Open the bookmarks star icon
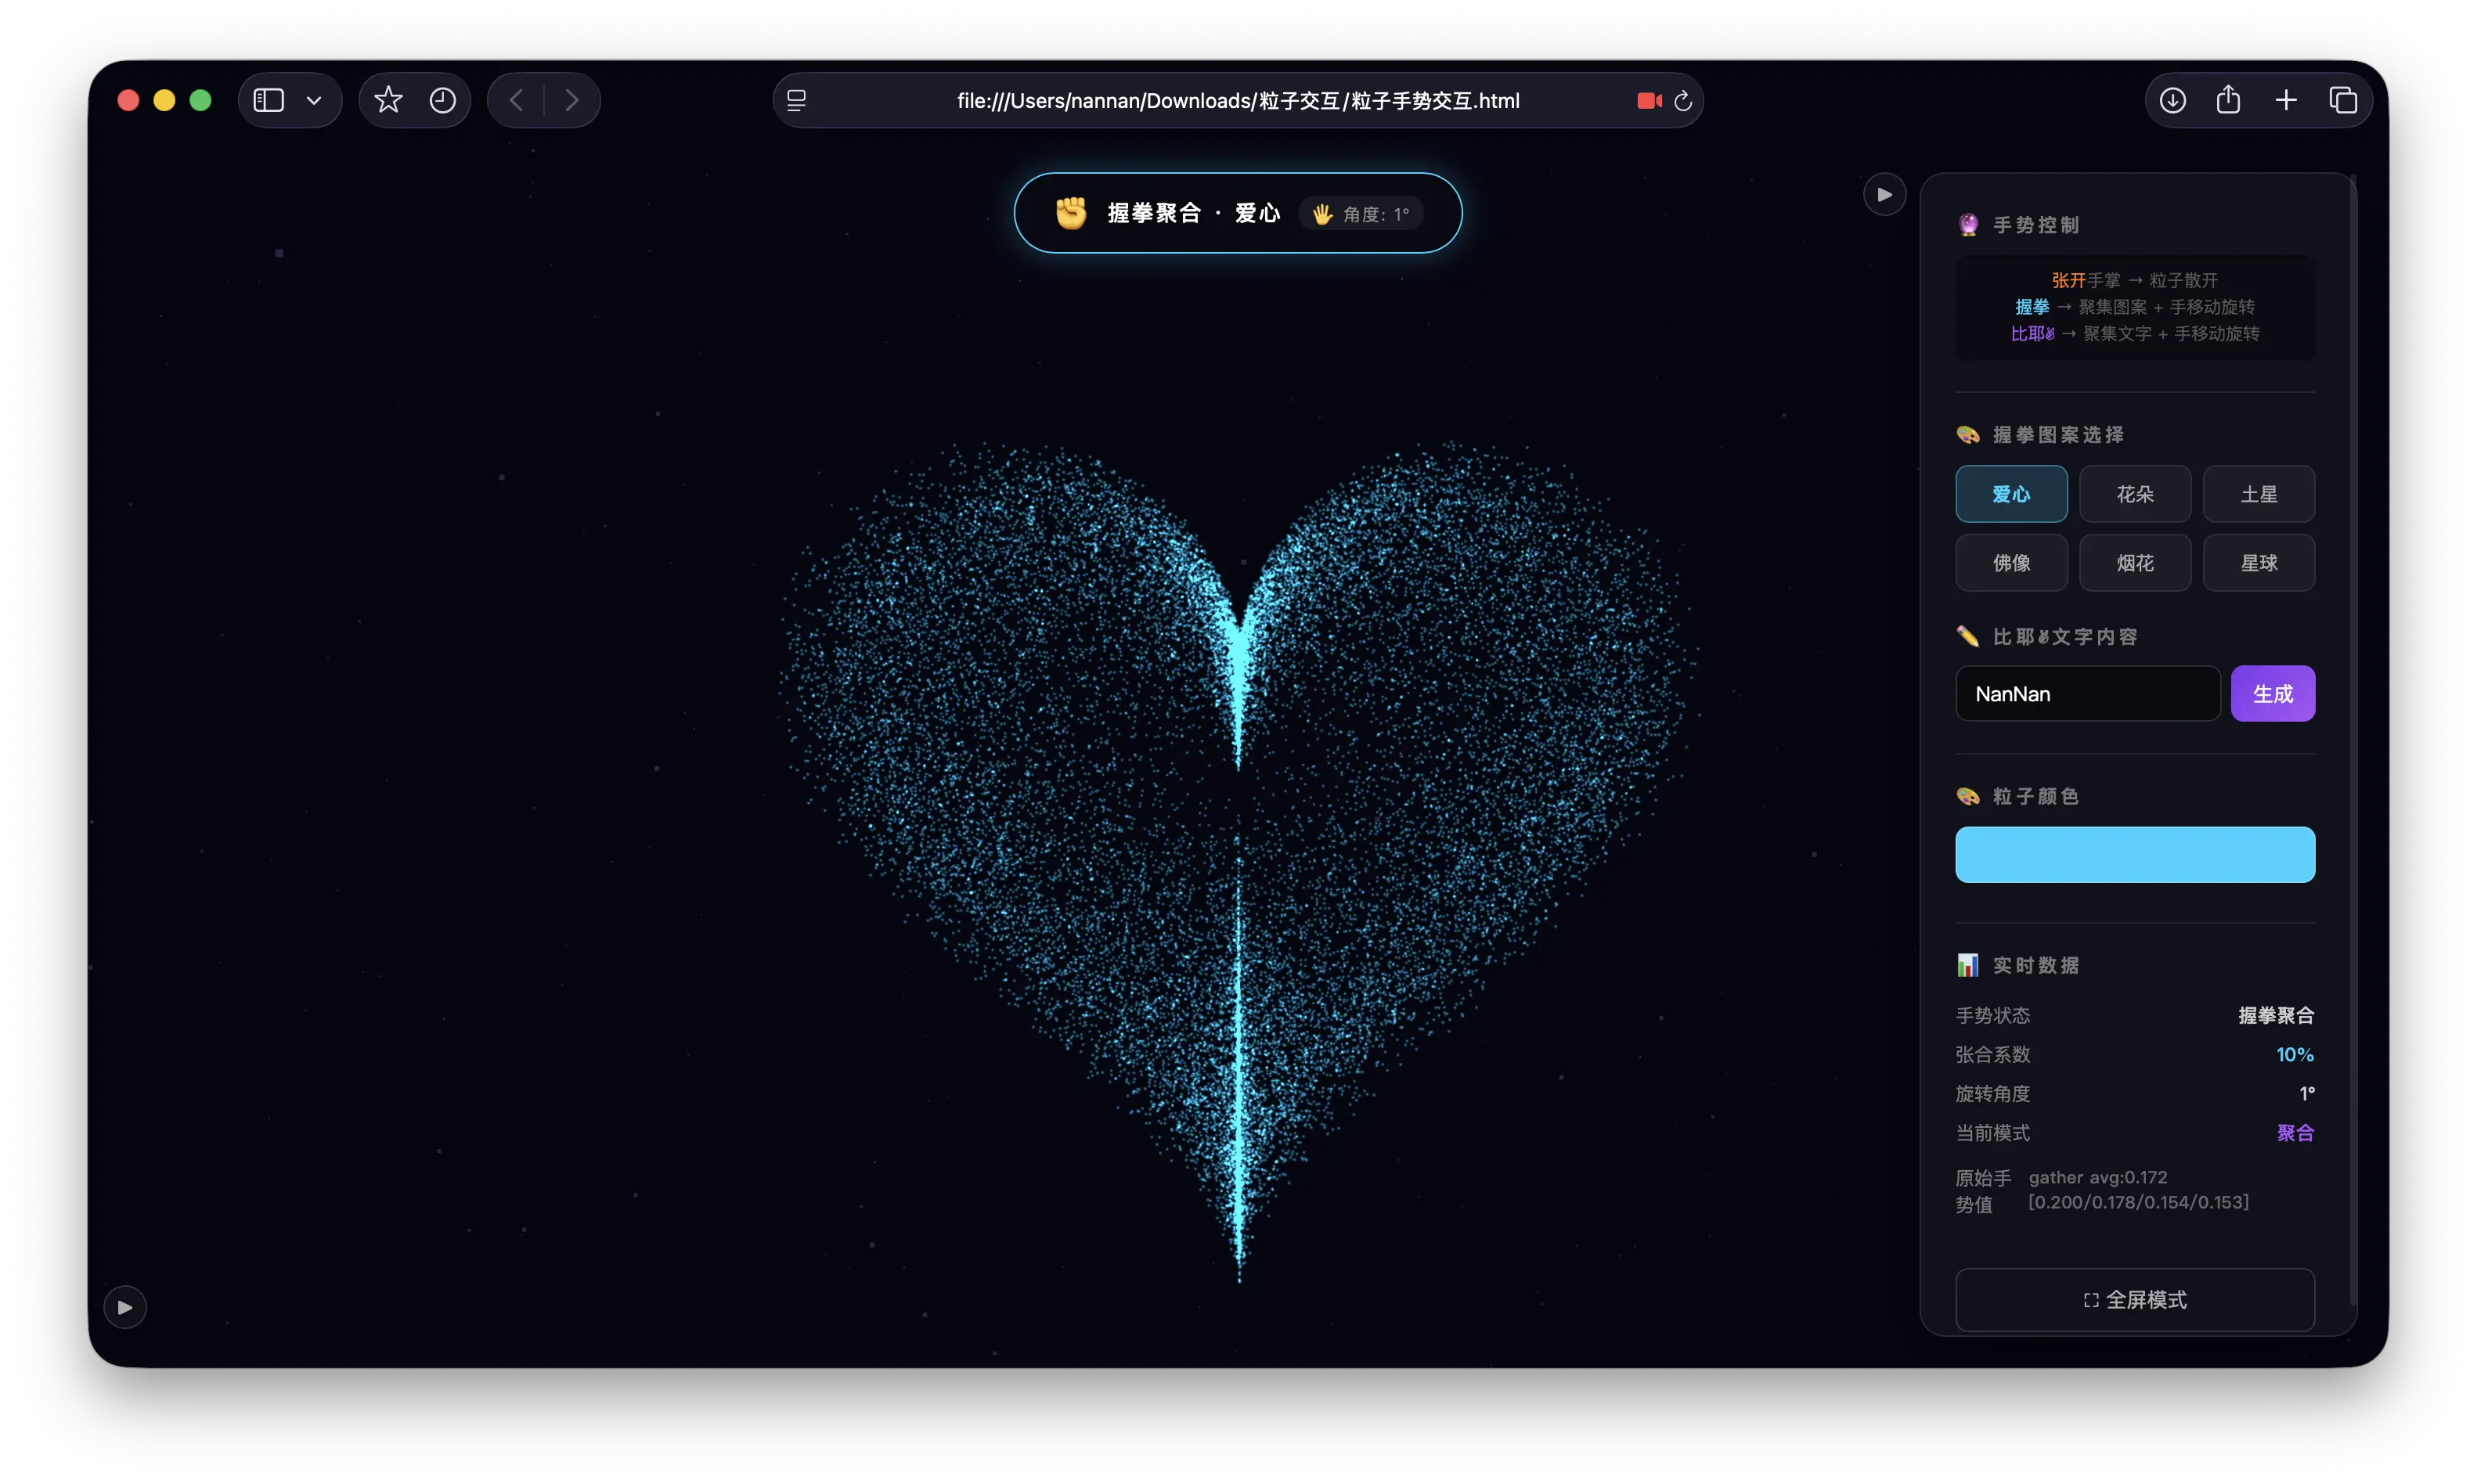The image size is (2477, 1484). [388, 100]
